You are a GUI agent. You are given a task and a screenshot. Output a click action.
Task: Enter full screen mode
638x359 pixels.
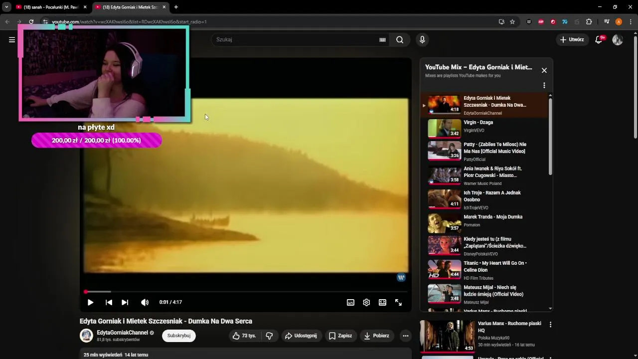coord(398,302)
